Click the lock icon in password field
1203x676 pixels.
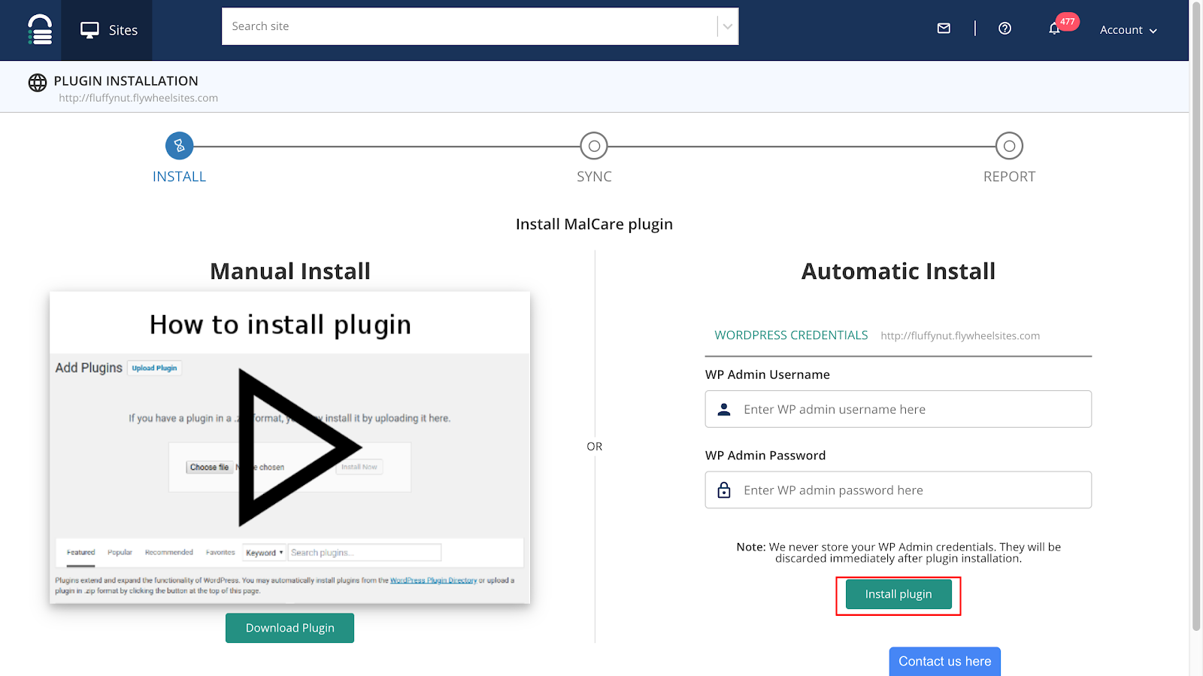click(724, 490)
